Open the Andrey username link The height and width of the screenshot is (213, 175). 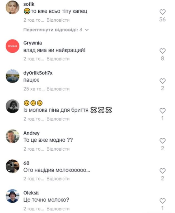(31, 133)
